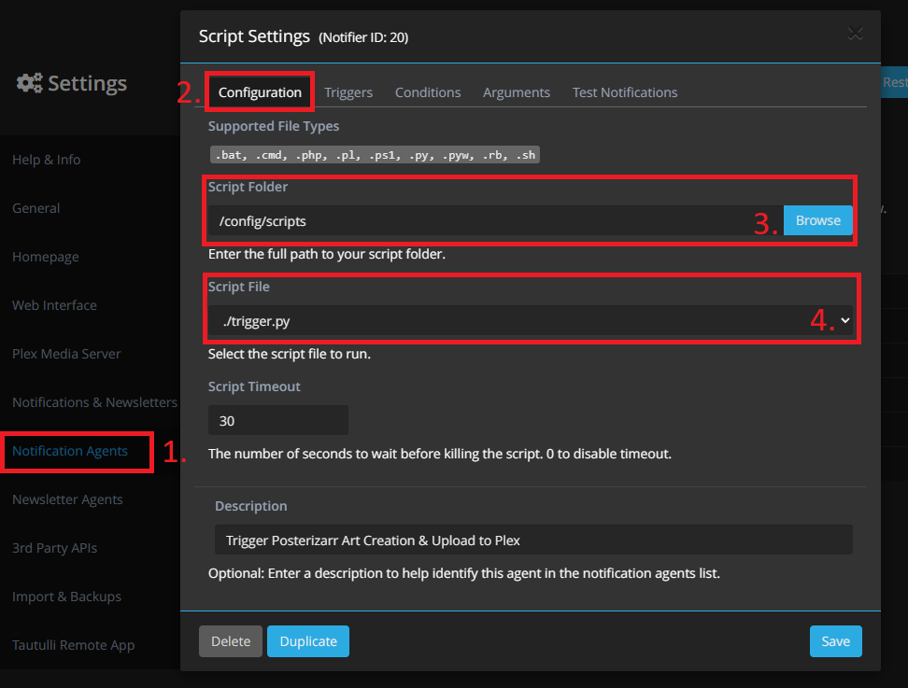This screenshot has width=908, height=688.
Task: Open the Triggers tab
Action: click(x=348, y=92)
